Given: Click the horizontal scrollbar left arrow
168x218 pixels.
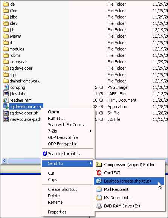Looking at the screenshot, I should click(x=5, y=161).
